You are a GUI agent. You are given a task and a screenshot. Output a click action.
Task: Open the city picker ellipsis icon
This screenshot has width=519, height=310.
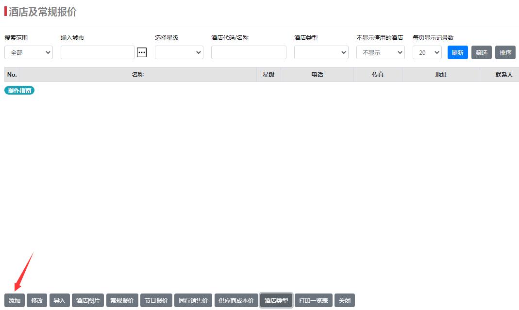[142, 52]
